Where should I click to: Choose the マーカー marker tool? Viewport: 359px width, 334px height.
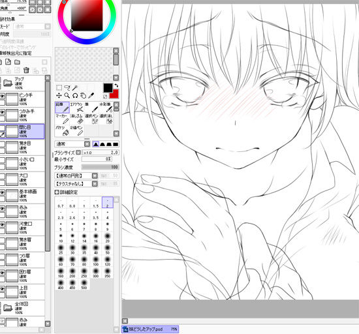(x=62, y=119)
